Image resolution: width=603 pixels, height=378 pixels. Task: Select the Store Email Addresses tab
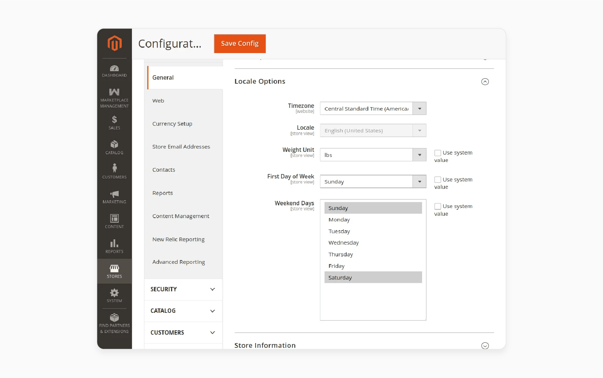pos(184,147)
